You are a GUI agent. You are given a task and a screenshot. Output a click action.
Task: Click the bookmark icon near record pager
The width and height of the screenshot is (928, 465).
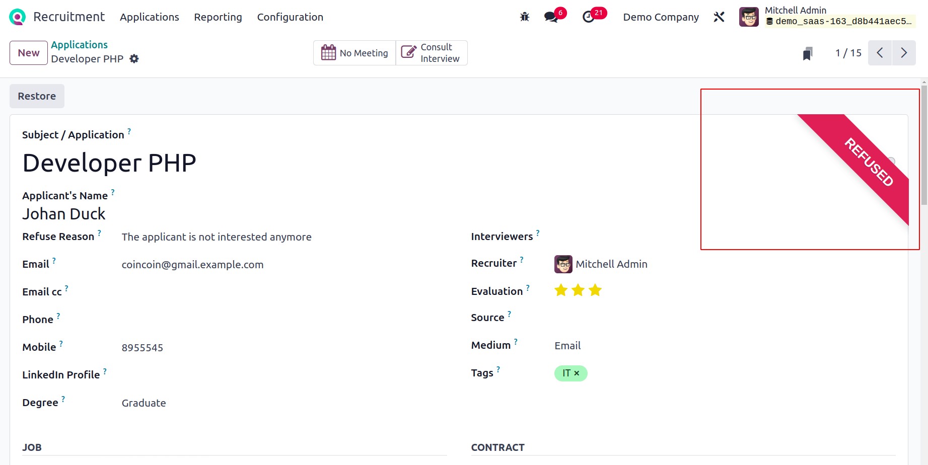[x=808, y=53]
